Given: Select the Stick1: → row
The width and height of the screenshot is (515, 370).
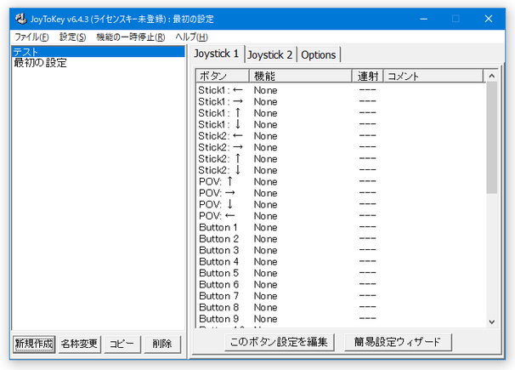Looking at the screenshot, I should (341, 101).
